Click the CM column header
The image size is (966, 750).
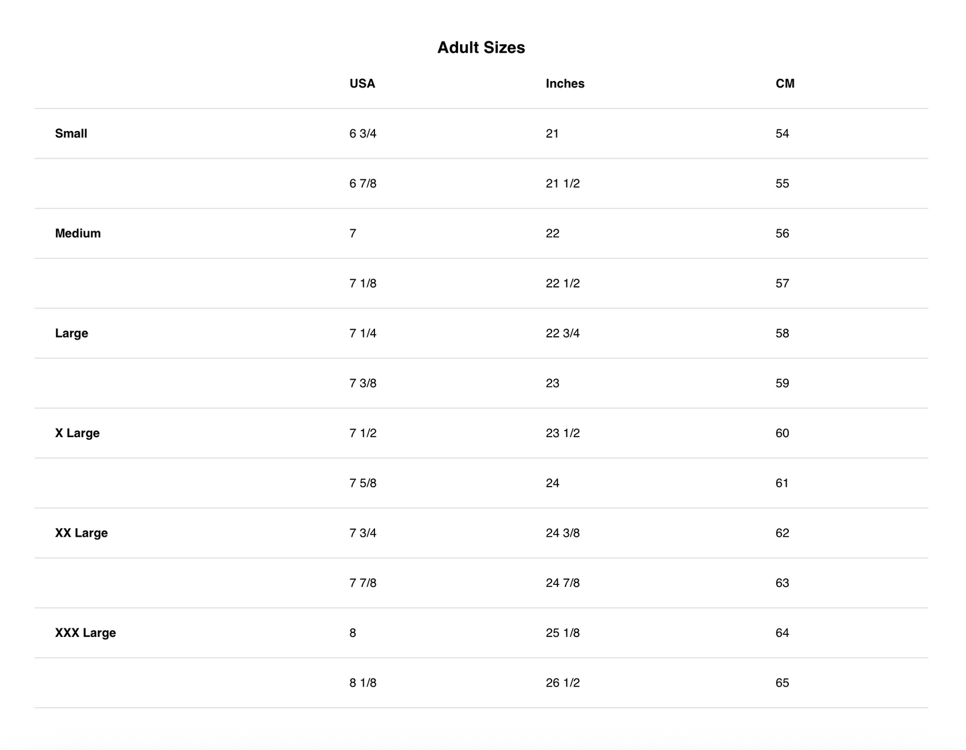pos(785,84)
